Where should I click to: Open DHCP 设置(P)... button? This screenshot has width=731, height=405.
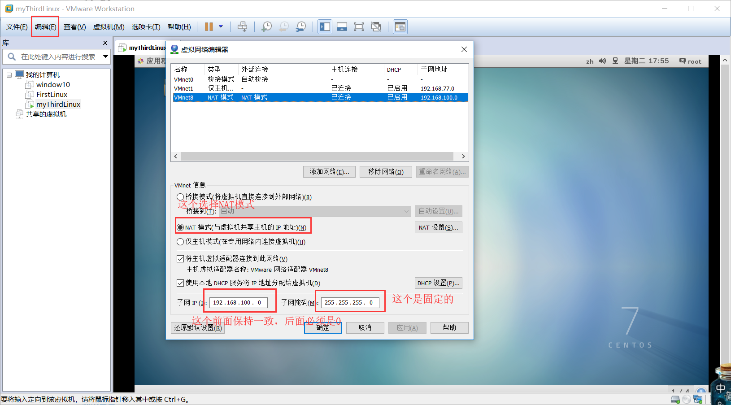[x=438, y=283]
